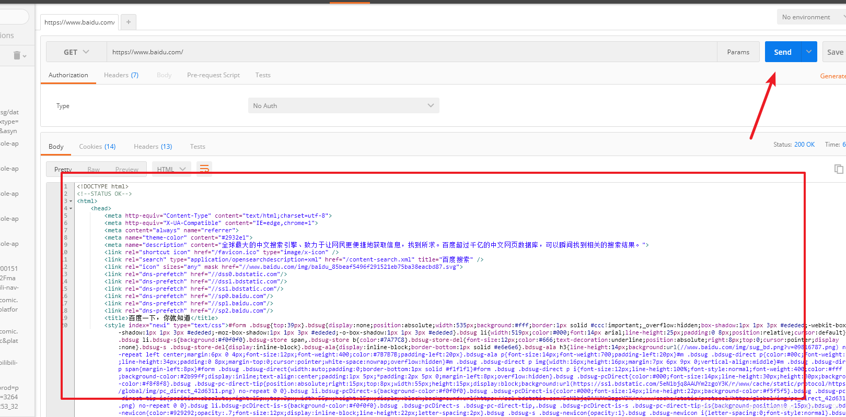Open the No Auth type dropdown
Screen dimensions: 846x417
pos(343,105)
